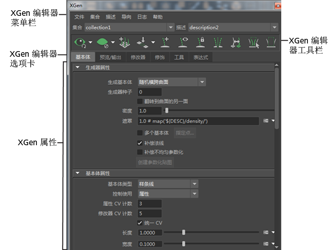The height and width of the screenshot is (250, 333).
Task: Click the 长度 value field
Action: [150, 233]
